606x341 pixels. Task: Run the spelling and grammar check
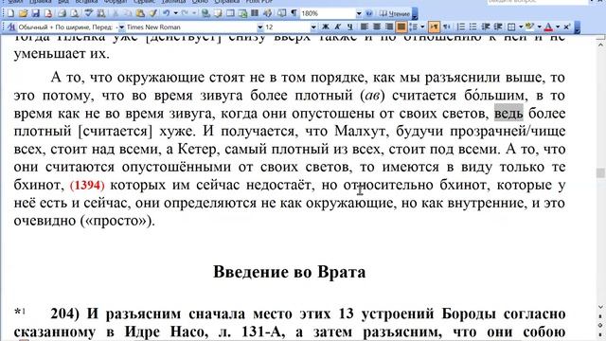[x=89, y=13]
